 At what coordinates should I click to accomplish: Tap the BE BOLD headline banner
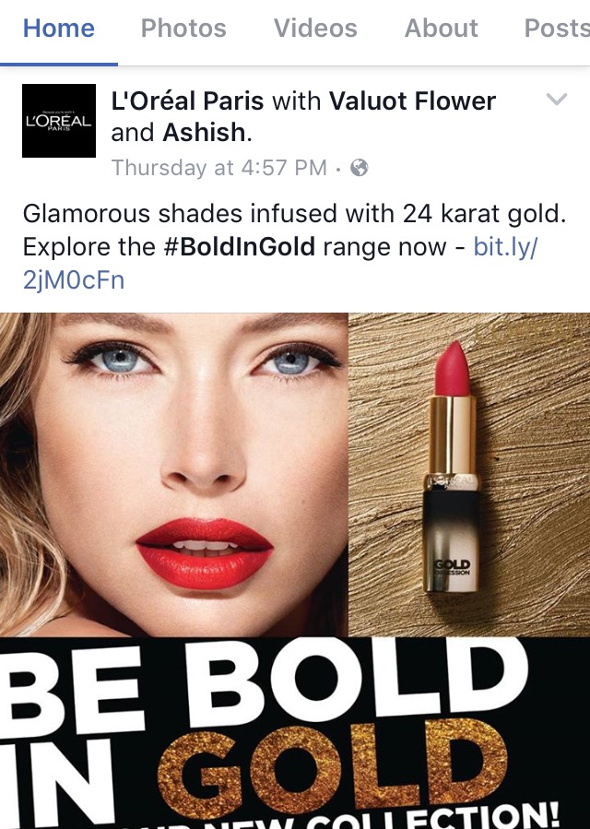(x=265, y=682)
